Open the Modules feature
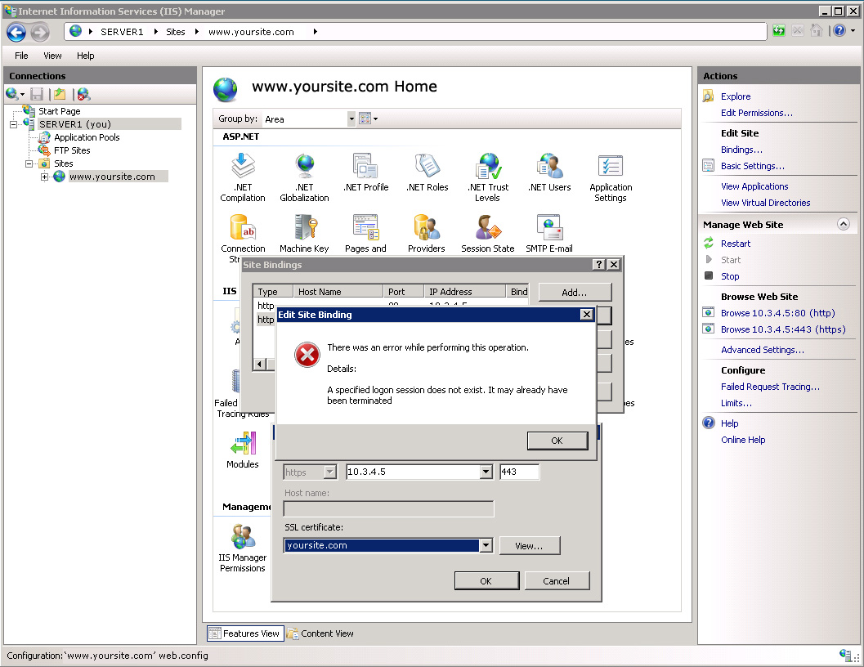The image size is (864, 667). (x=243, y=450)
